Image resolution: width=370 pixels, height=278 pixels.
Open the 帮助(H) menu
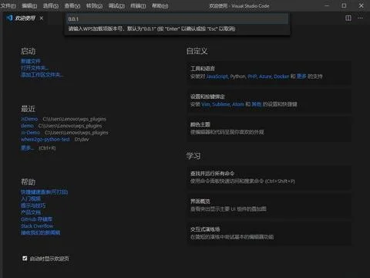[x=160, y=5]
